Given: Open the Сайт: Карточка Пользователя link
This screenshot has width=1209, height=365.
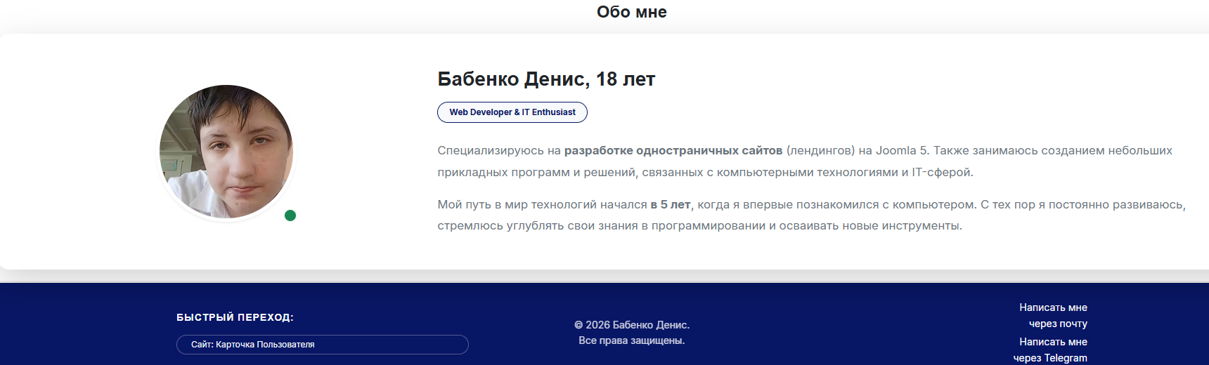Looking at the screenshot, I should (x=323, y=345).
